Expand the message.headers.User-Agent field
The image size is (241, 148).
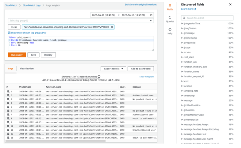182,139
